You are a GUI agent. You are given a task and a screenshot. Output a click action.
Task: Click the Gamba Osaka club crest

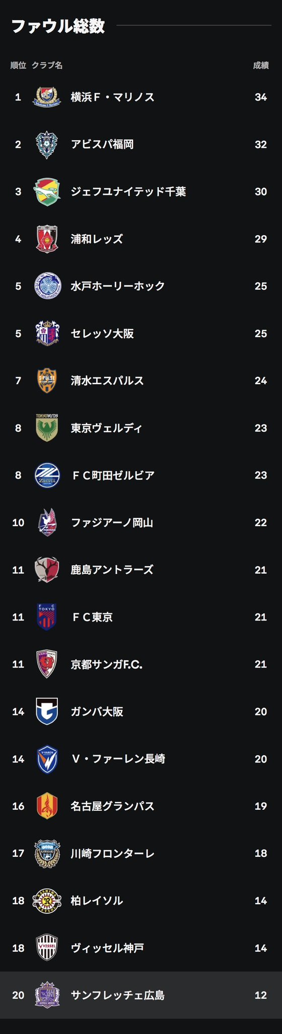coord(47,711)
